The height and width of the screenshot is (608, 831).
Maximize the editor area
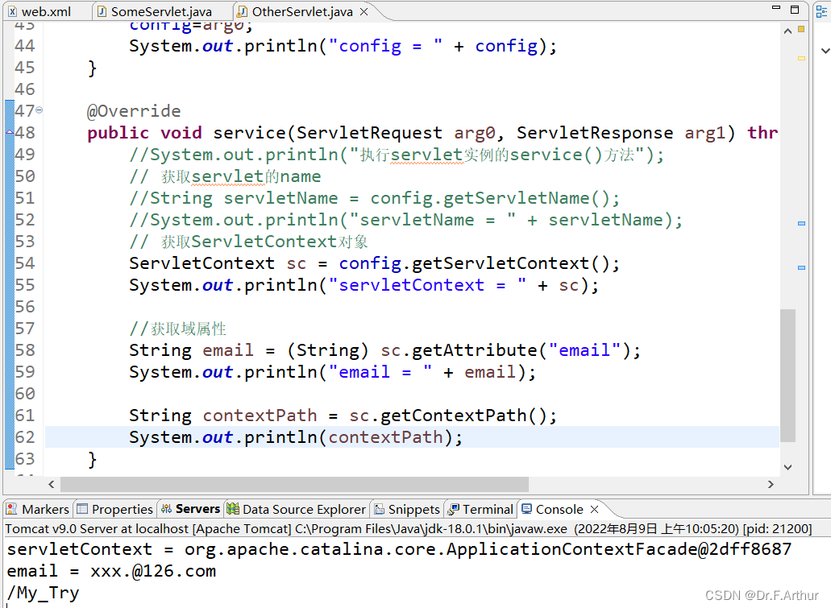click(795, 9)
